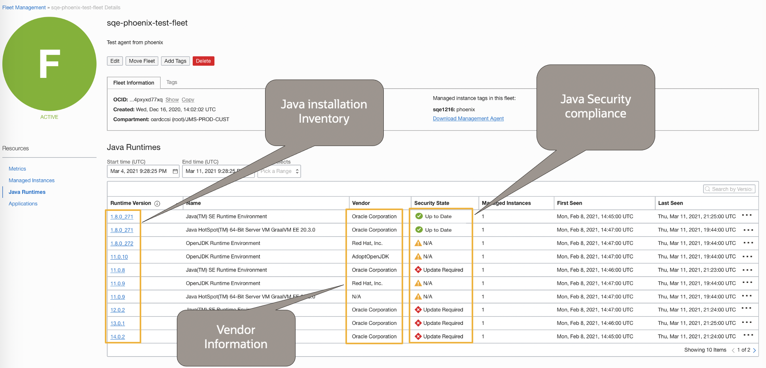Expand the Pick a Range dropdown
This screenshot has width=766, height=368.
[x=279, y=171]
